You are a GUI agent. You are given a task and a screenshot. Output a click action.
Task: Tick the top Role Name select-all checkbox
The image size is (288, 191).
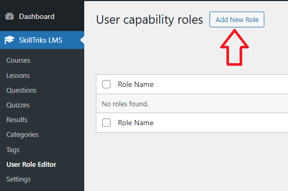(106, 84)
